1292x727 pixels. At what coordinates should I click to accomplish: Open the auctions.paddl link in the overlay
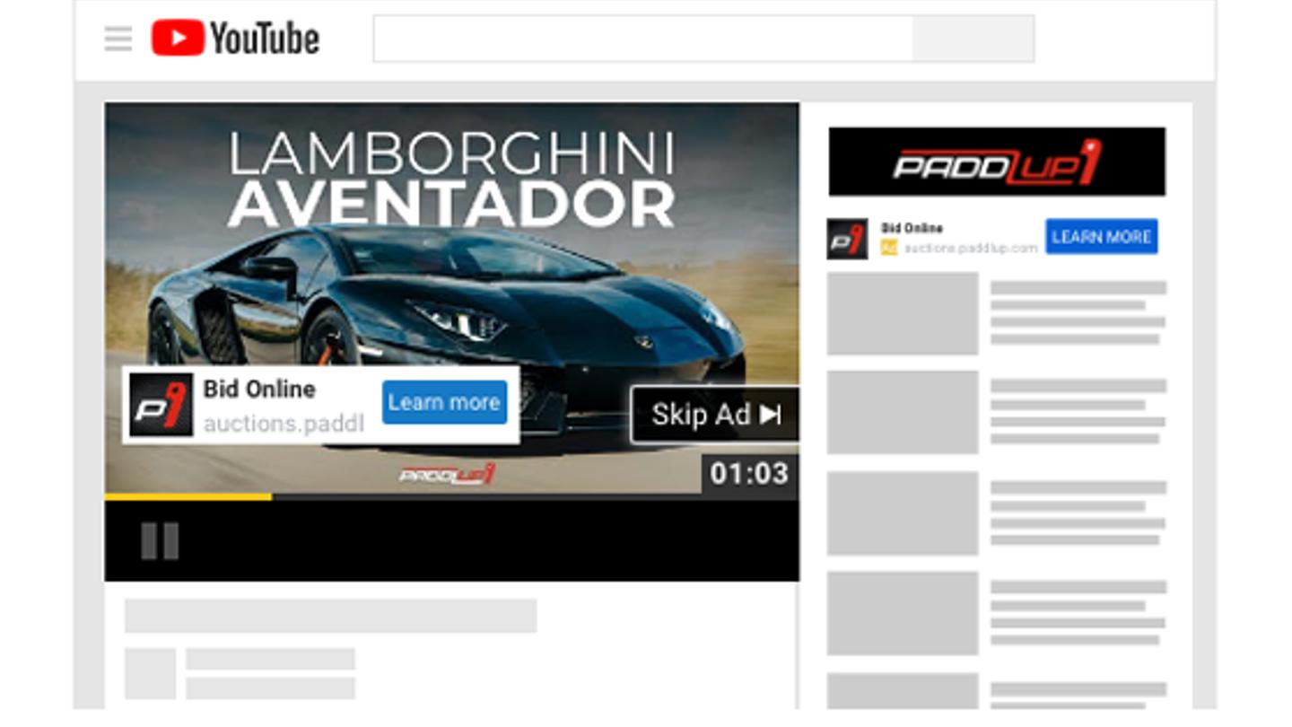pyautogui.click(x=284, y=423)
